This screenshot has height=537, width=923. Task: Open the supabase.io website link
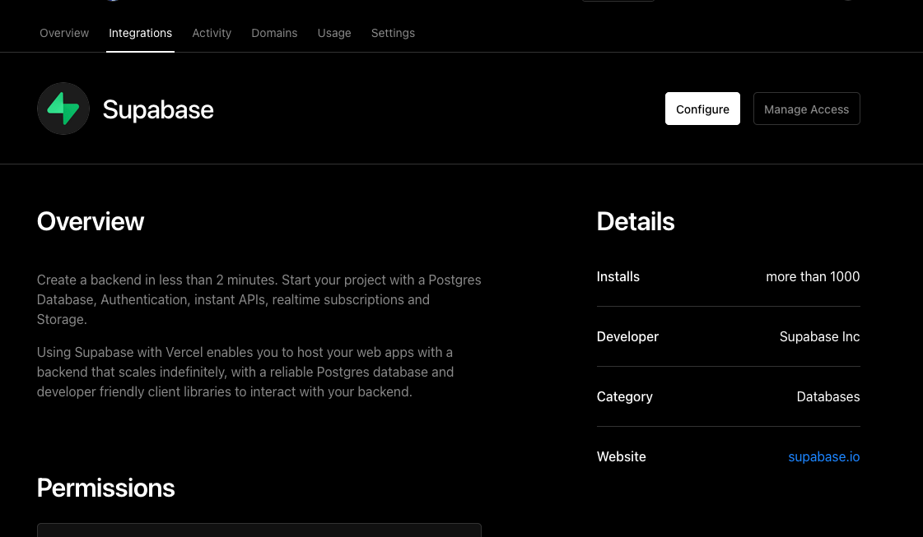823,456
